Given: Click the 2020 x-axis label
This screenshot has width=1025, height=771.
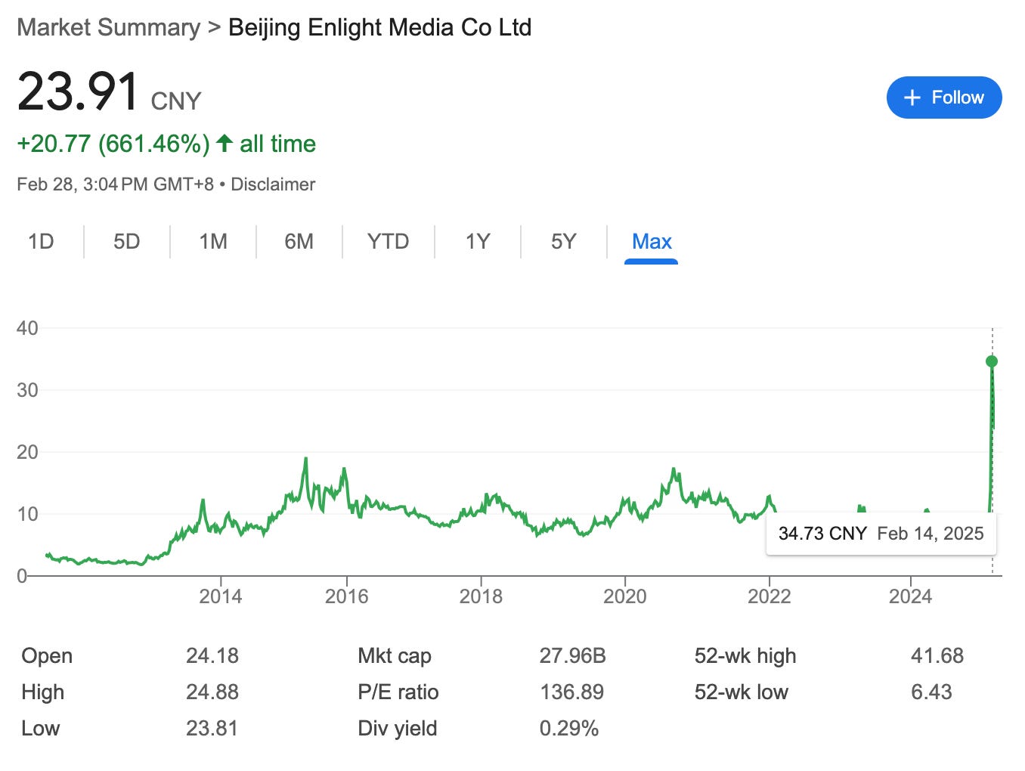Looking at the screenshot, I should point(625,596).
